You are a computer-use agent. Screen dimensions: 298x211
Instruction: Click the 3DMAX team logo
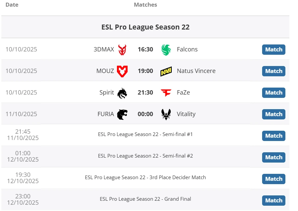(x=122, y=50)
